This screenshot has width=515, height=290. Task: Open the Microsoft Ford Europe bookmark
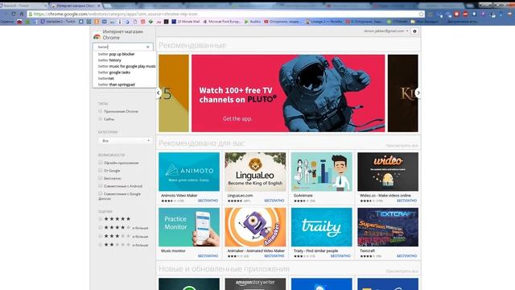coord(222,22)
